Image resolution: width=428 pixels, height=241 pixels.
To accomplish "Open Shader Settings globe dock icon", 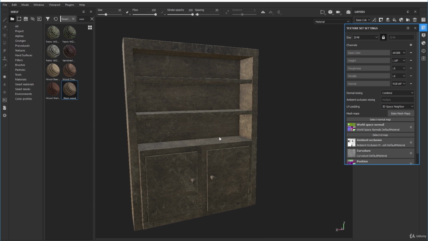I will pyautogui.click(x=423, y=43).
